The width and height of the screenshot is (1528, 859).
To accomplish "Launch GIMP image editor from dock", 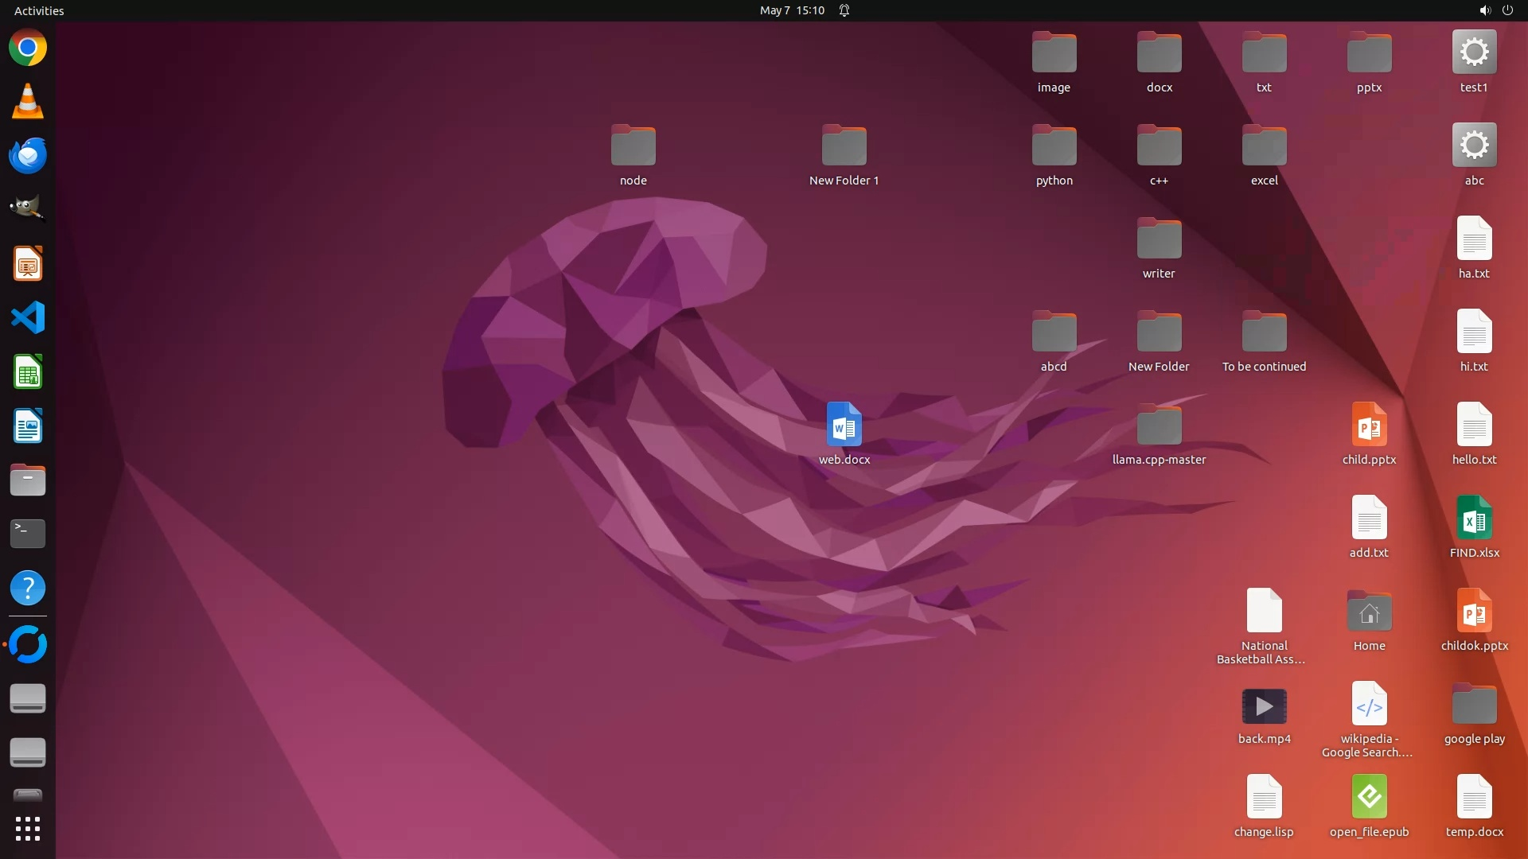I will click(x=28, y=209).
